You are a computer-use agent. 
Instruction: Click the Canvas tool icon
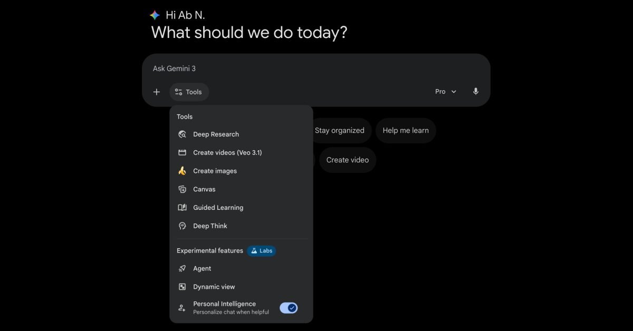pos(183,189)
